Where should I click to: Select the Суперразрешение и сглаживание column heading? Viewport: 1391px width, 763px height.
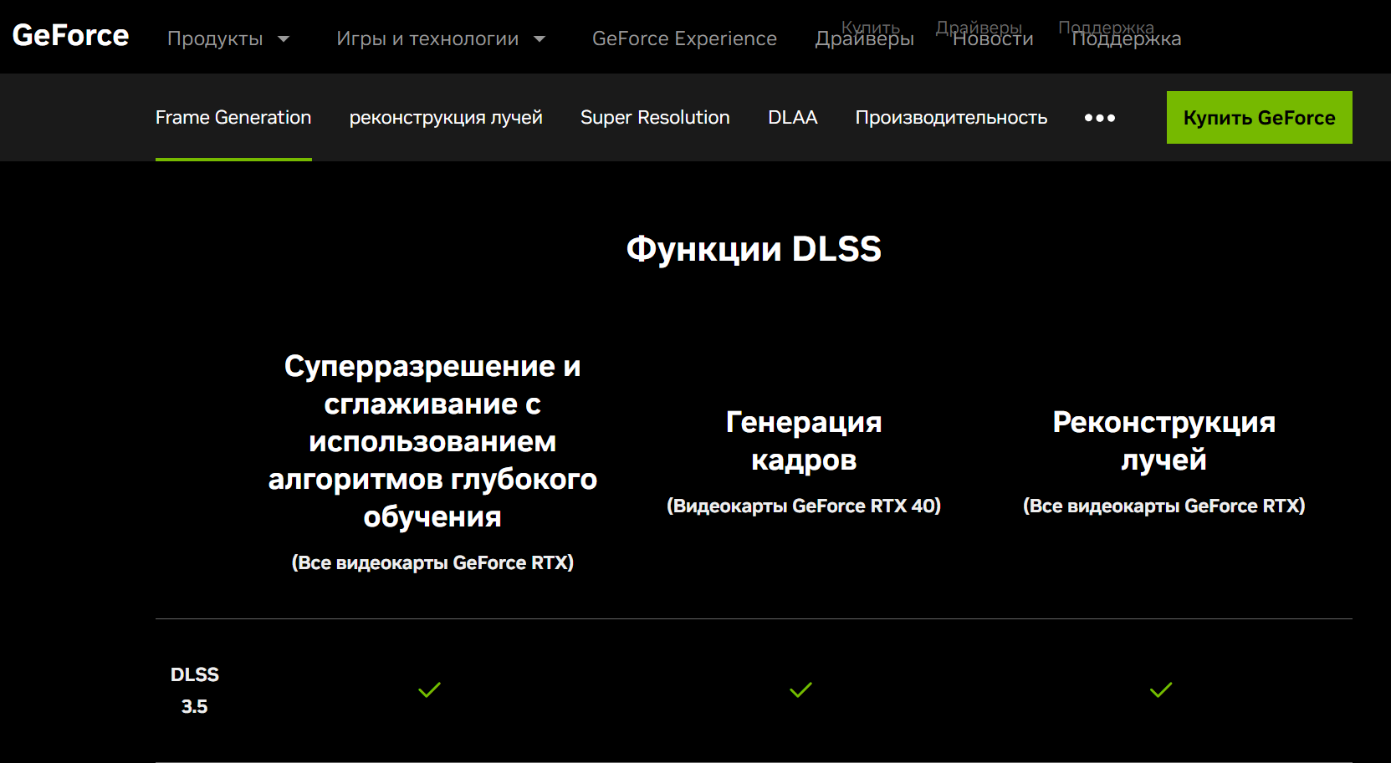[x=432, y=441]
